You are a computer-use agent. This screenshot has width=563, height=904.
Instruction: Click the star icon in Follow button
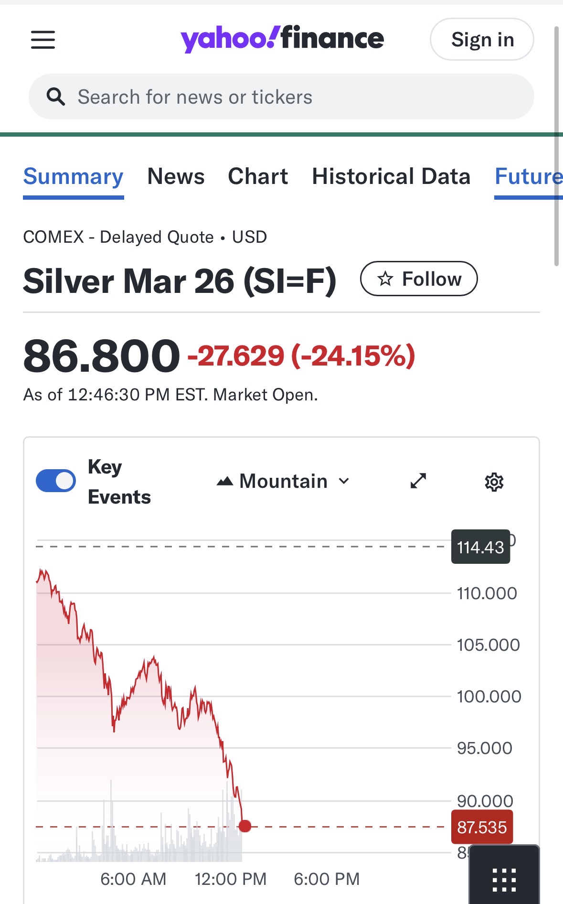click(385, 279)
